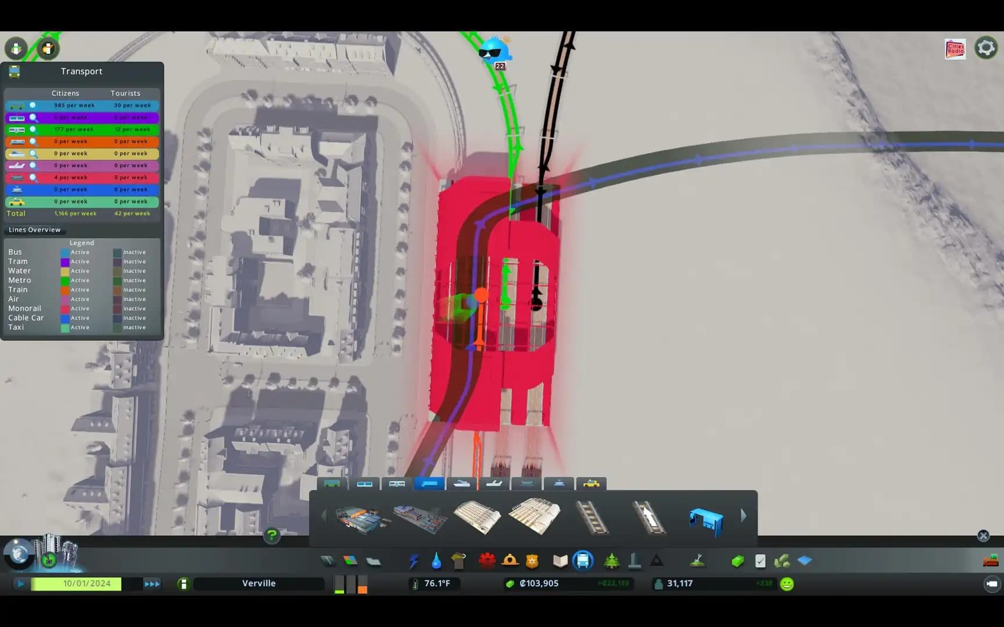Toggle the Bus active color in the legend
The width and height of the screenshot is (1004, 627).
(65, 252)
